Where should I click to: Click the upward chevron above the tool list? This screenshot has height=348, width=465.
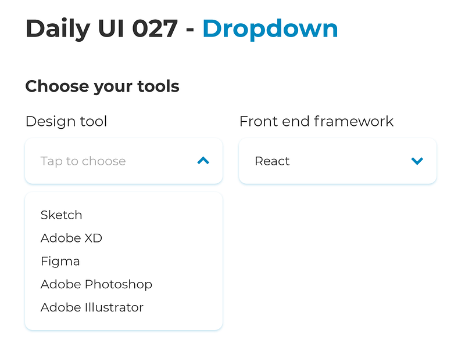click(x=203, y=161)
